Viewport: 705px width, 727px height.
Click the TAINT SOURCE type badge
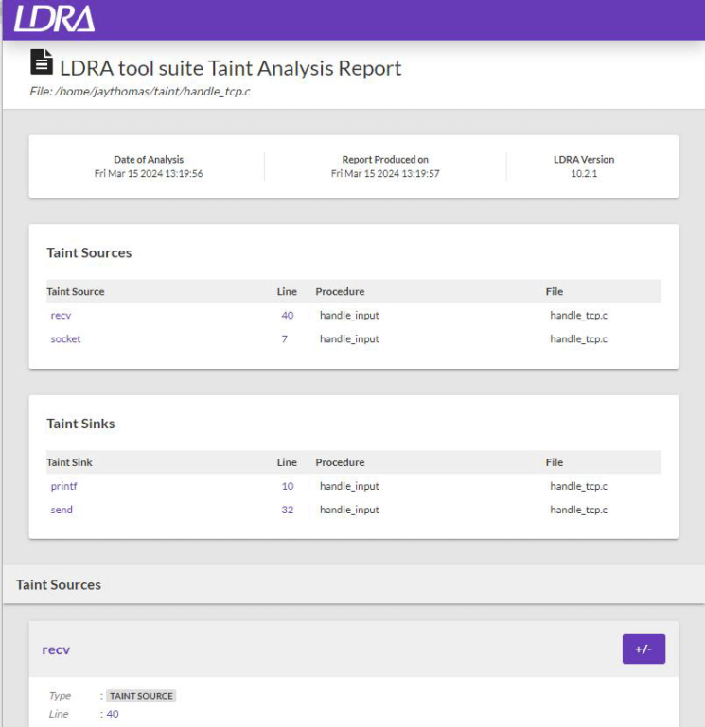pos(141,696)
